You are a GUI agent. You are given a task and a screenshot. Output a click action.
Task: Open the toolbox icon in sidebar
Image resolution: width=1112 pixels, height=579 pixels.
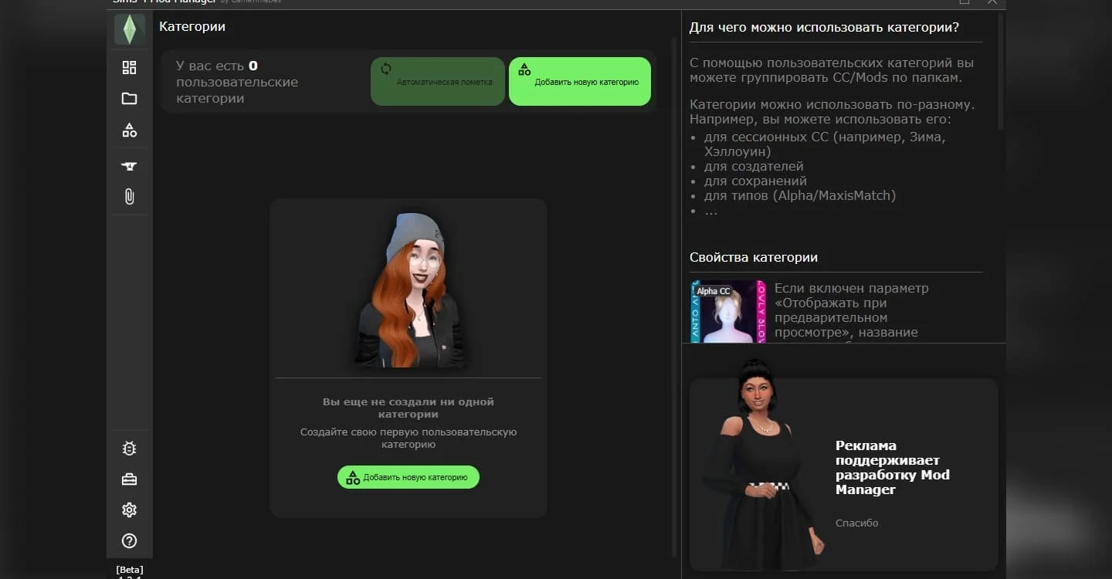129,479
